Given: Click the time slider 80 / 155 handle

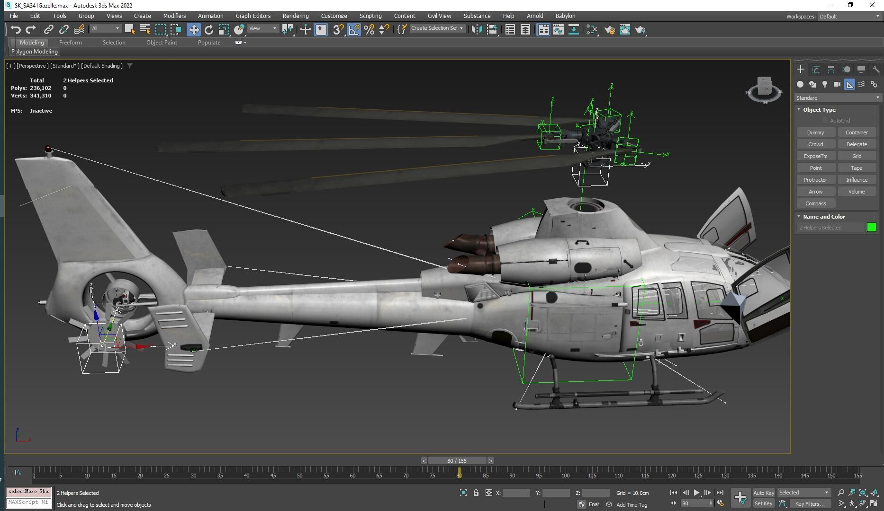Looking at the screenshot, I should (x=457, y=461).
